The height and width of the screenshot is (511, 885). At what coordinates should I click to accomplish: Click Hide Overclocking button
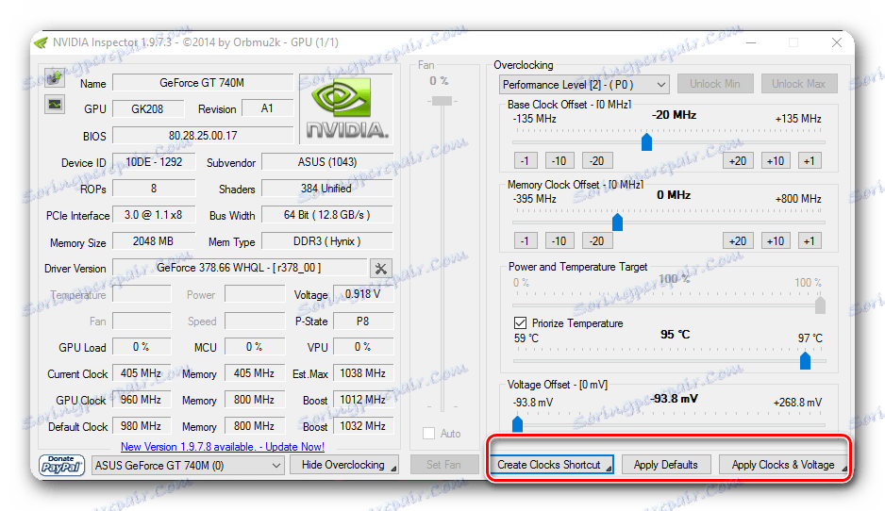pyautogui.click(x=343, y=465)
